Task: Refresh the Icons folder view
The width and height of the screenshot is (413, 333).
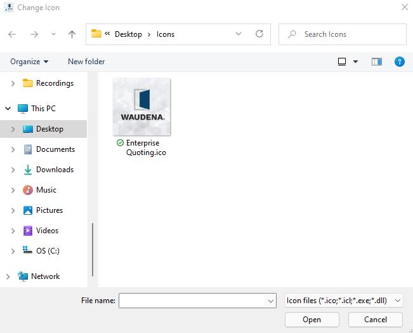Action: [259, 34]
